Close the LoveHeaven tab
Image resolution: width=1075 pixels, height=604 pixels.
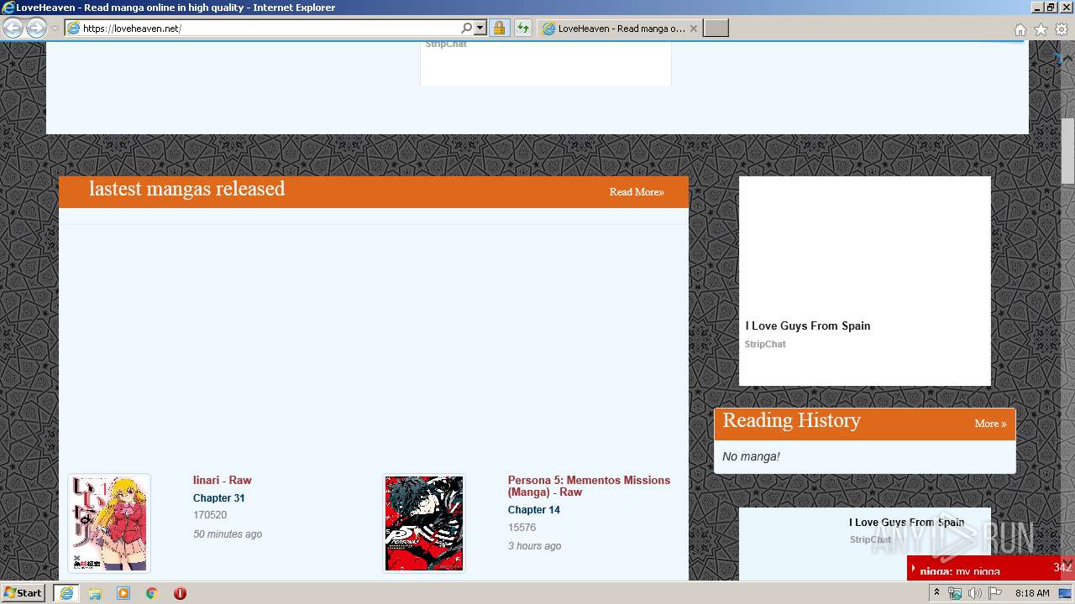click(x=694, y=28)
